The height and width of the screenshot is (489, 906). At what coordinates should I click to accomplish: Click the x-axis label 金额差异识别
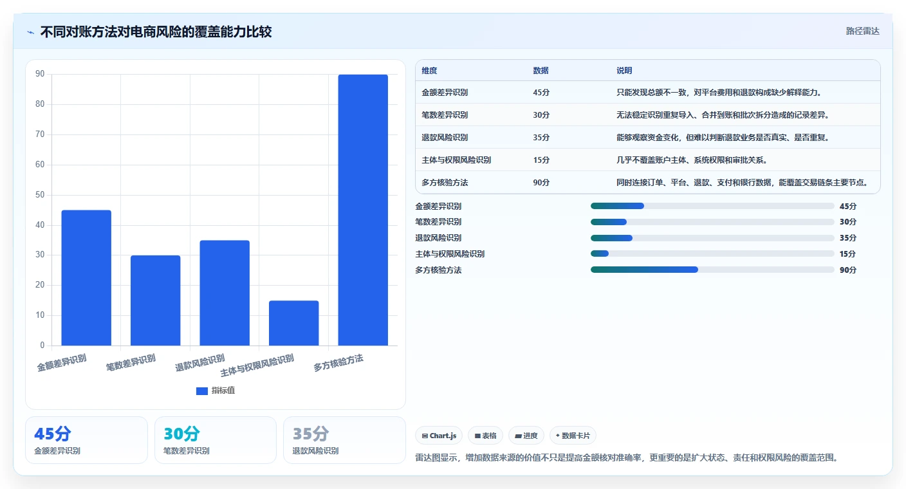tap(62, 363)
